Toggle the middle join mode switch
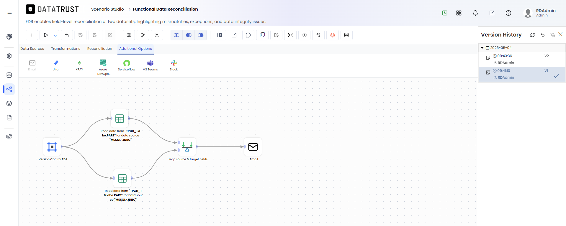The width and height of the screenshot is (566, 226). (189, 35)
